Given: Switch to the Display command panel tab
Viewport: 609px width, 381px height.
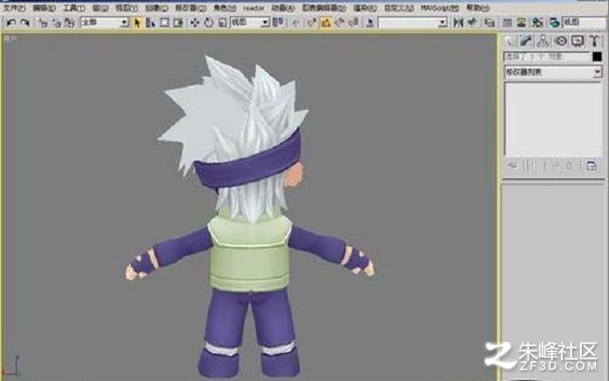Looking at the screenshot, I should point(577,41).
